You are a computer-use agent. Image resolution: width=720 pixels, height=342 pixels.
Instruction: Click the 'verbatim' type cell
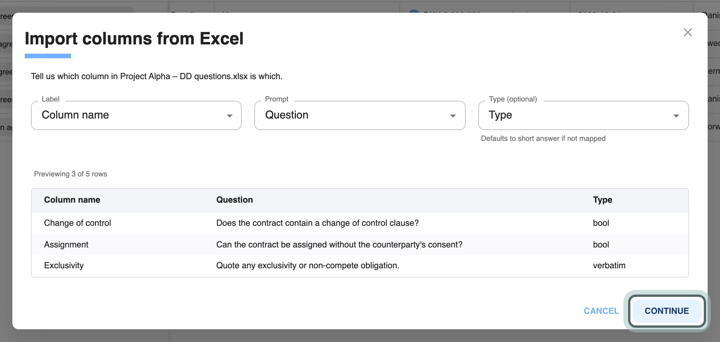tap(609, 266)
